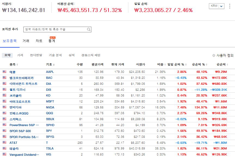
Task: Open the 인베스코QQQ link
Action: pos(19,113)
